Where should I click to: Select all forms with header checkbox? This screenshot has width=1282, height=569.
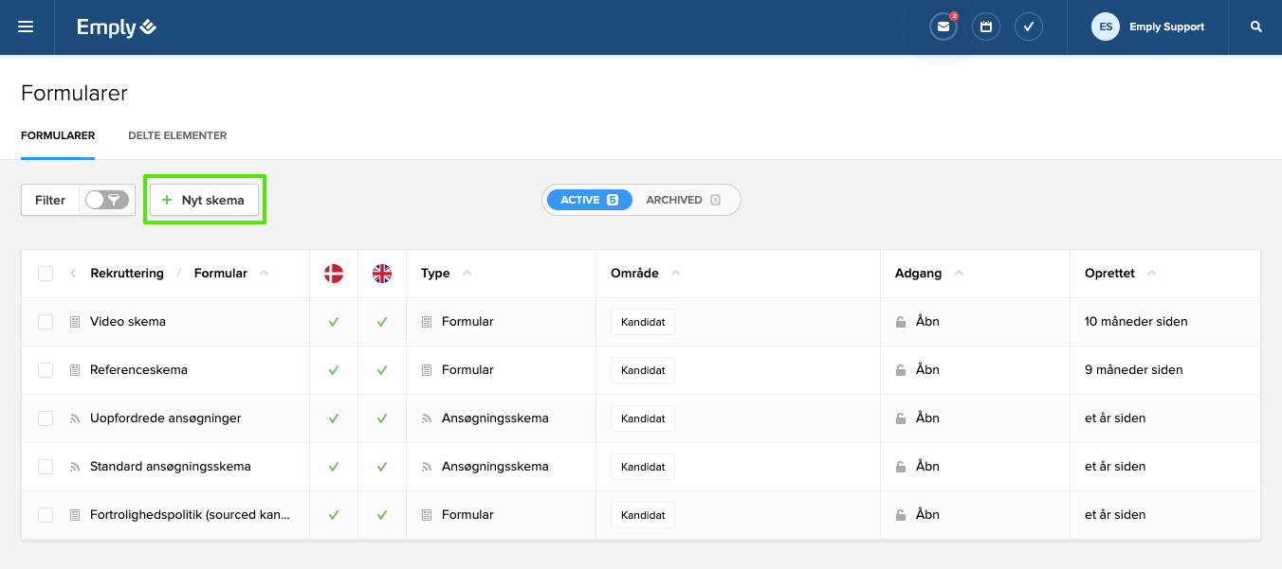[46, 274]
